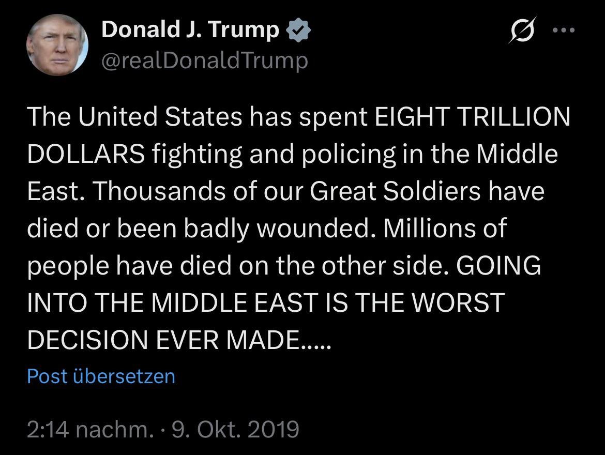Click the word GOING in the post
Image resolution: width=605 pixels, height=455 pixels.
coord(498,265)
